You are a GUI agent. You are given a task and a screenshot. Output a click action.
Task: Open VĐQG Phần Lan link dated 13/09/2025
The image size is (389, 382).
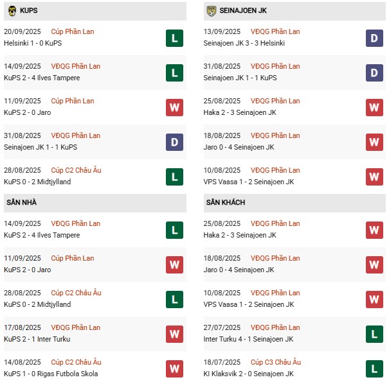275,31
